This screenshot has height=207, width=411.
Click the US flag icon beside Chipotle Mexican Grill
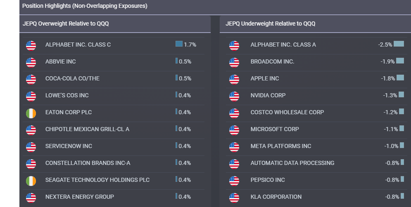[31, 130]
